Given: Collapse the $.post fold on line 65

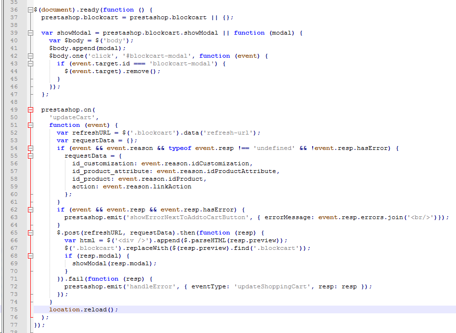Looking at the screenshot, I should [x=30, y=233].
